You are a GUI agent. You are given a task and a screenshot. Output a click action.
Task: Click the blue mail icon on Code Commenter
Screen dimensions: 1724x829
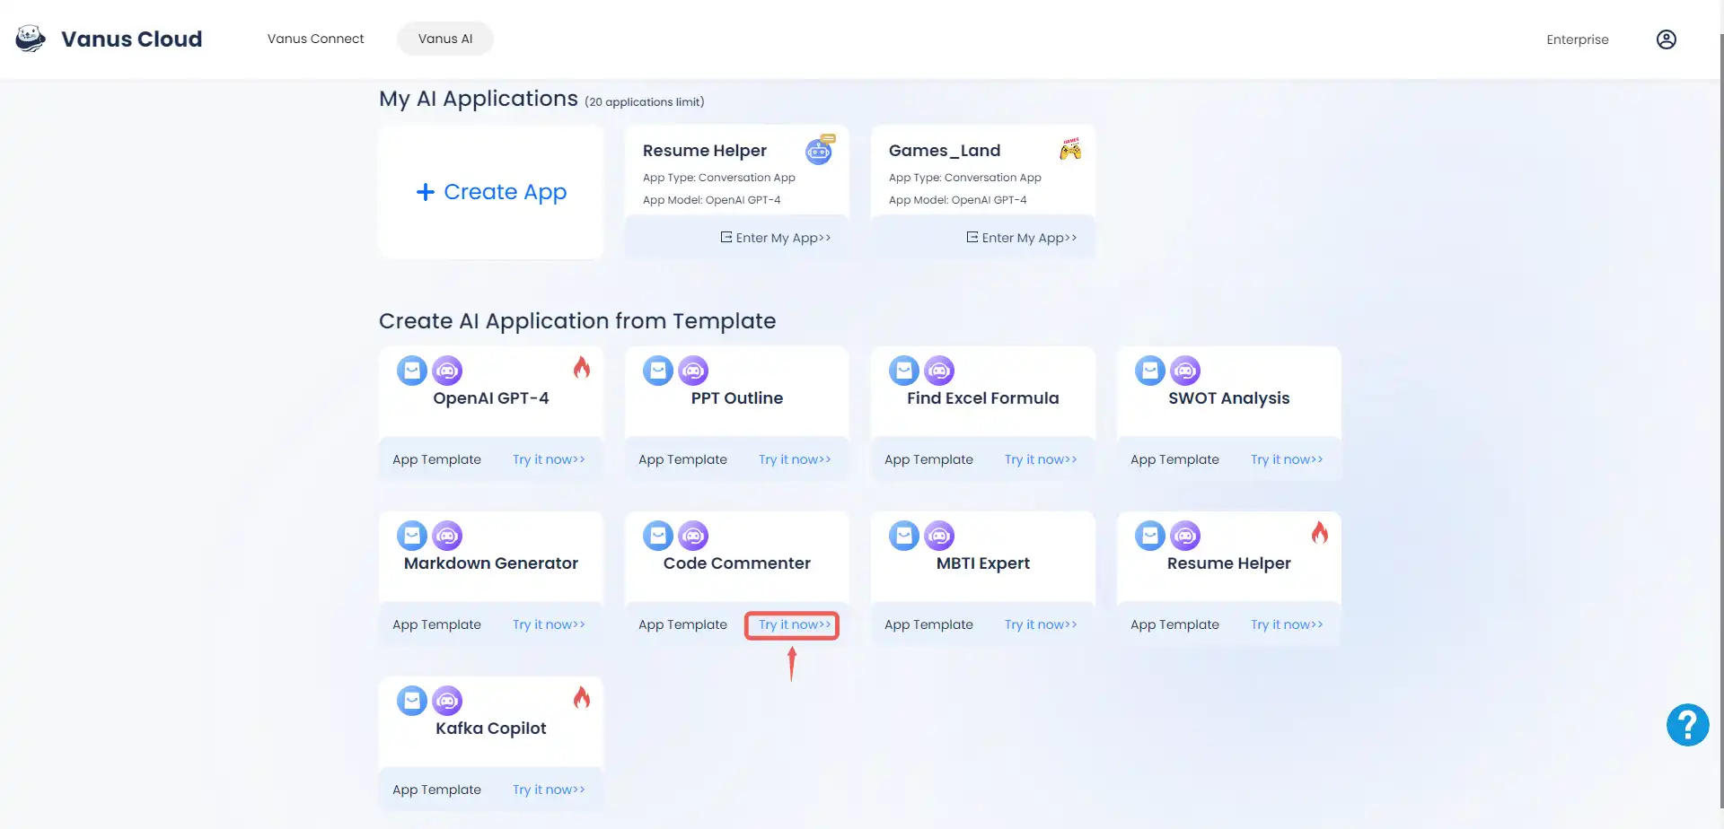tap(658, 536)
